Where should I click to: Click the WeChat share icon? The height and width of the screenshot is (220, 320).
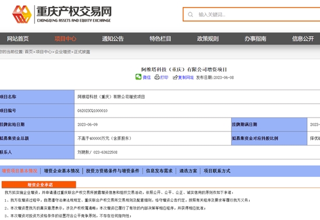click(138, 77)
